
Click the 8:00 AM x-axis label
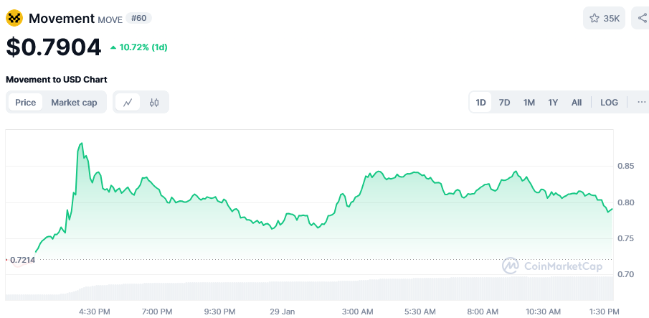pos(483,312)
